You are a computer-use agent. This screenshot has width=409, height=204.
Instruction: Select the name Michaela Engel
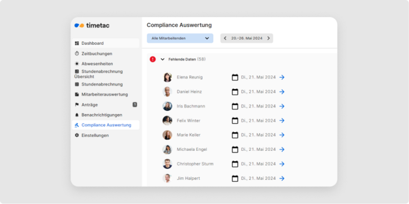coord(192,149)
